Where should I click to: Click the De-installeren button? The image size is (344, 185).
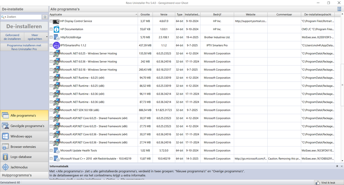pyautogui.click(x=24, y=26)
